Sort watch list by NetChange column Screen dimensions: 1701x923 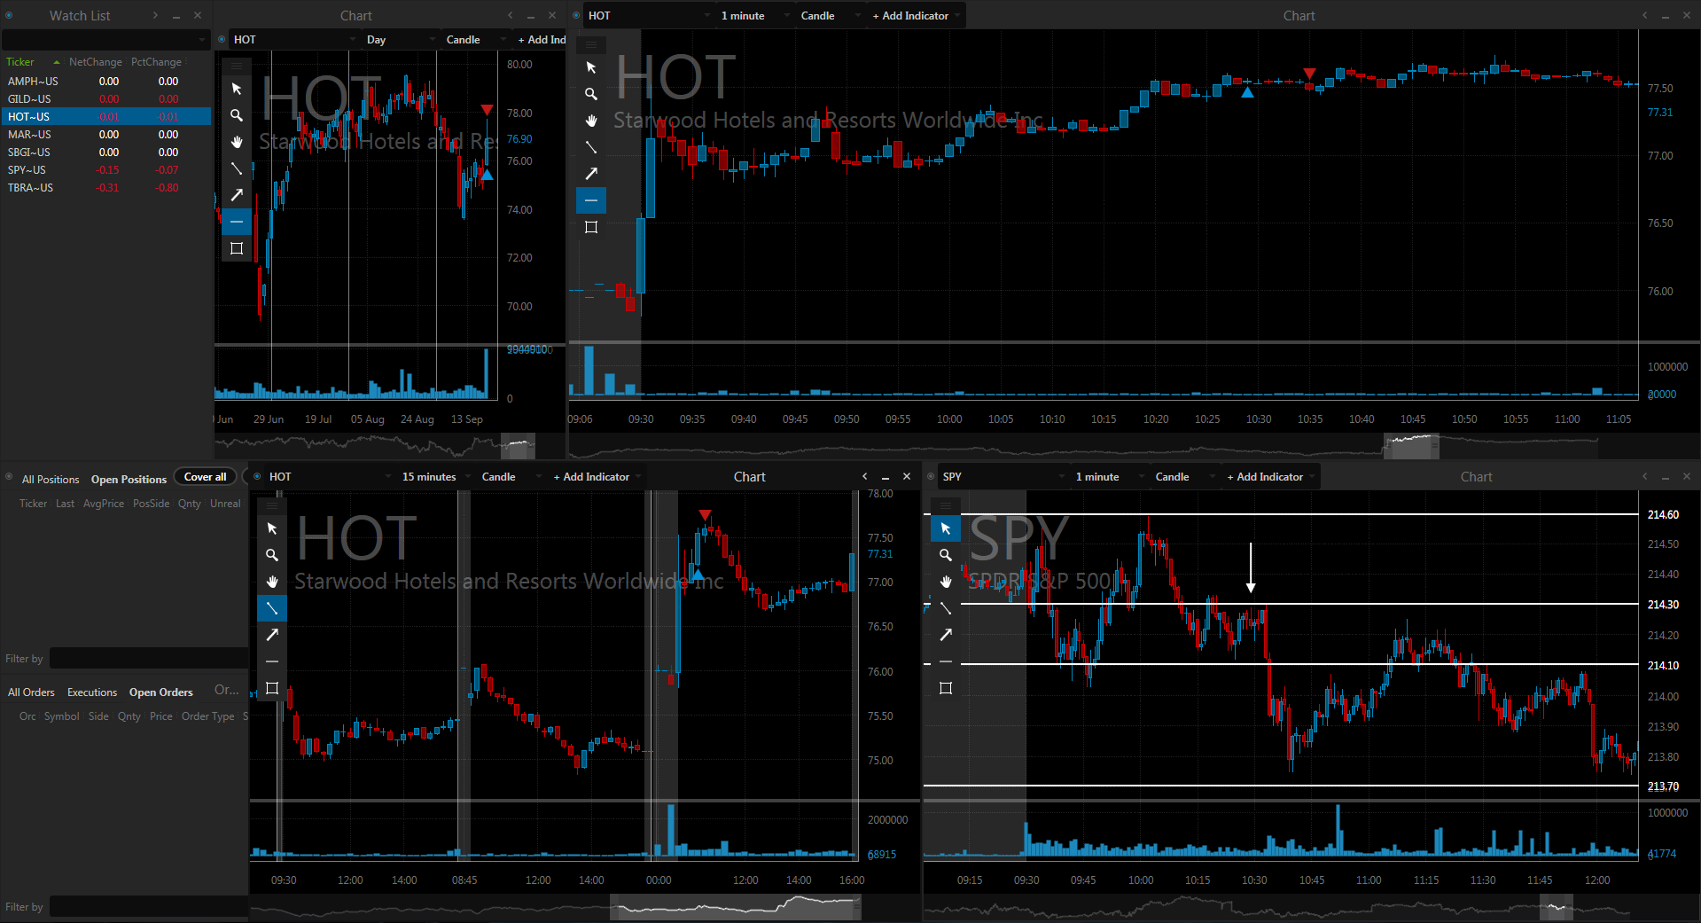pos(96,62)
